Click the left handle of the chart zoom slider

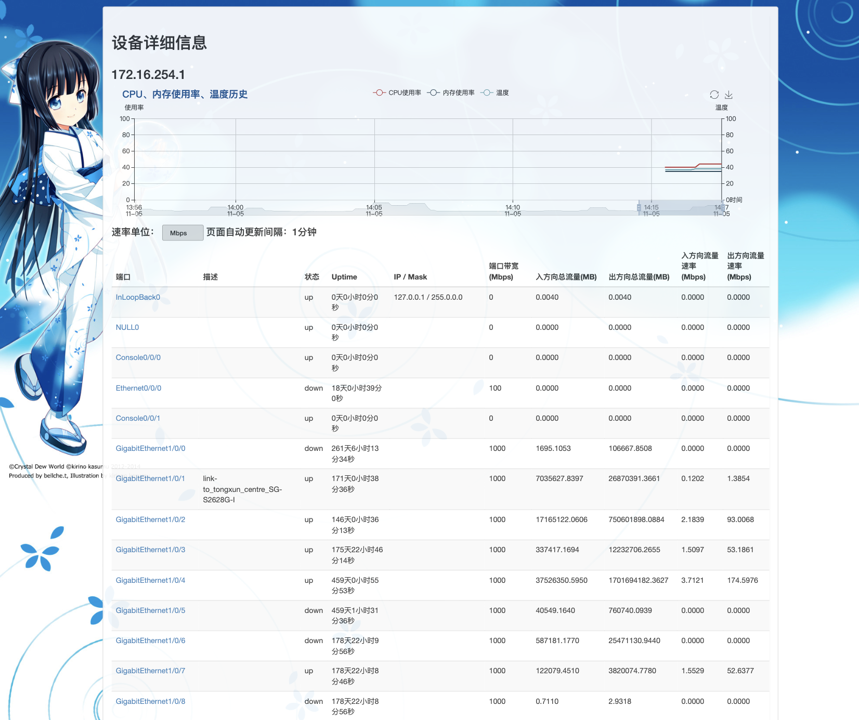(x=639, y=208)
